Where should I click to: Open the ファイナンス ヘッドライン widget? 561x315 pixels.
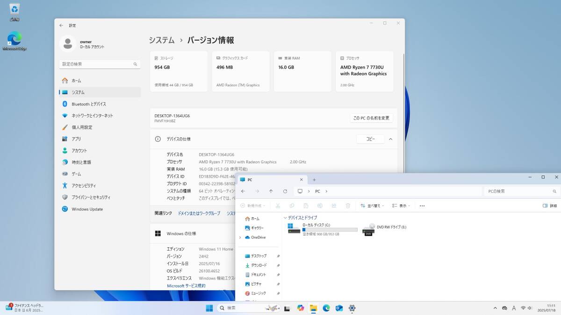click(x=24, y=308)
